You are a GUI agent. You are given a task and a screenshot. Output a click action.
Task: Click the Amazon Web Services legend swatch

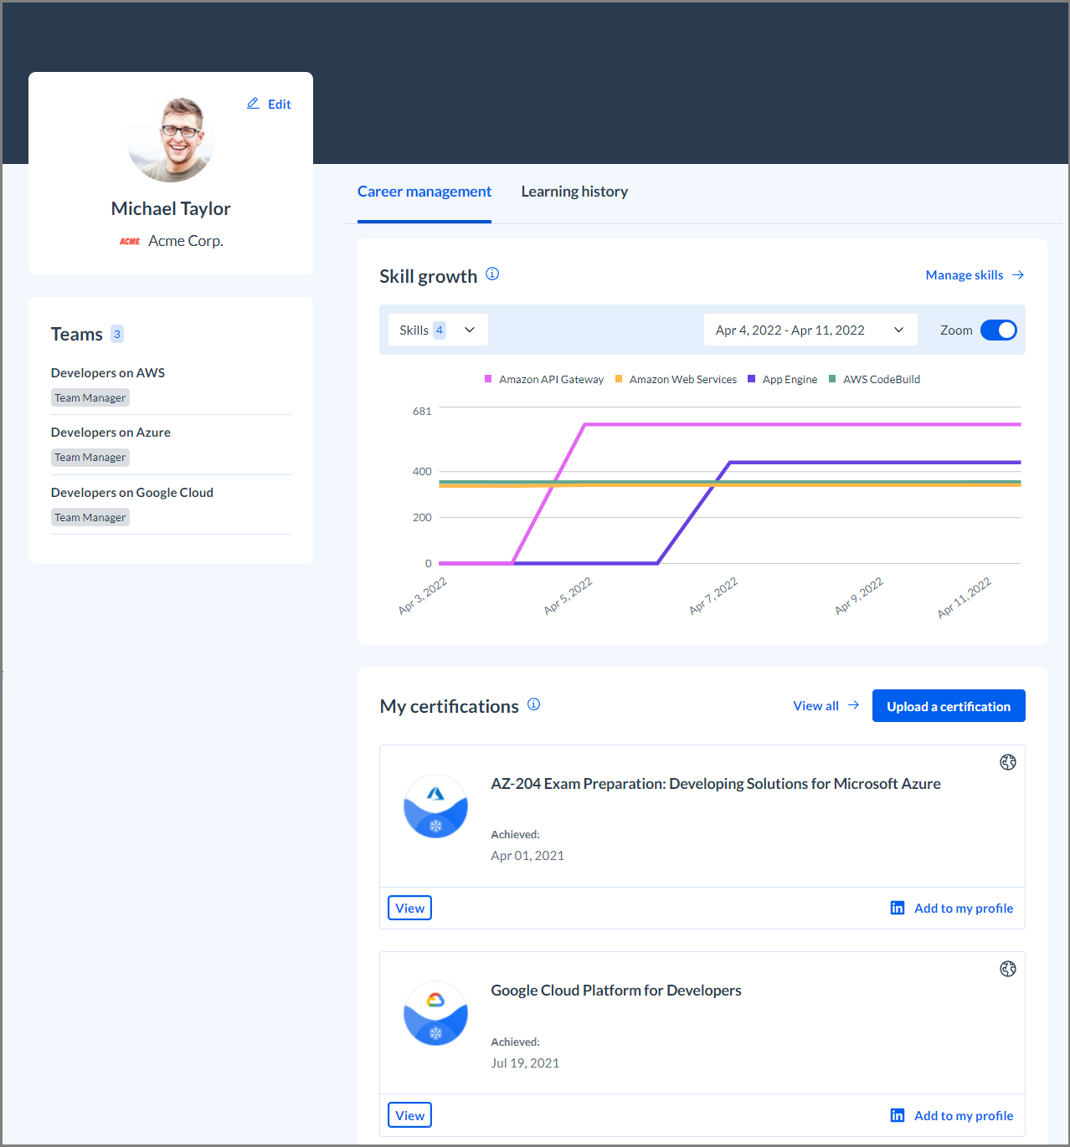click(619, 379)
